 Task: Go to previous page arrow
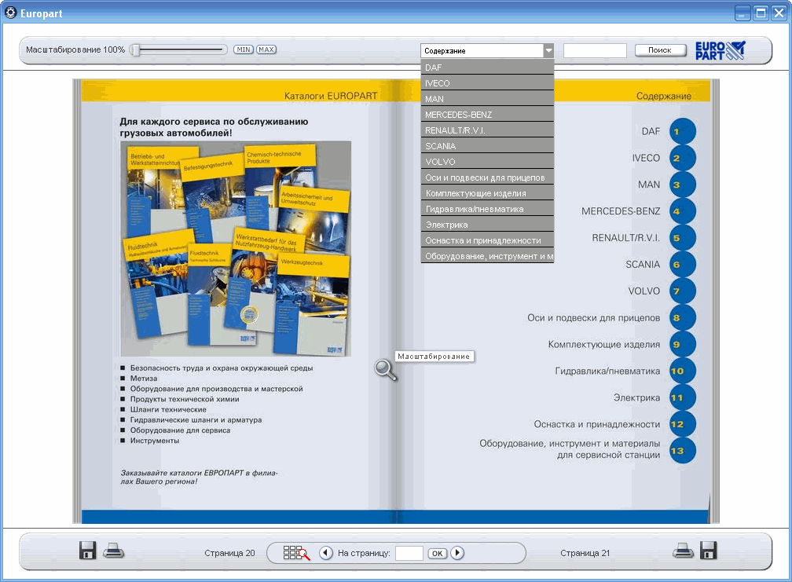click(326, 553)
